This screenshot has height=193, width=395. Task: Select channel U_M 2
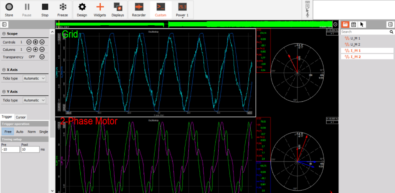(367, 45)
